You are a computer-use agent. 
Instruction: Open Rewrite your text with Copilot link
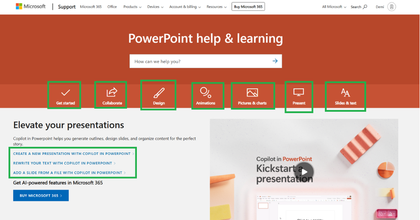click(x=64, y=163)
